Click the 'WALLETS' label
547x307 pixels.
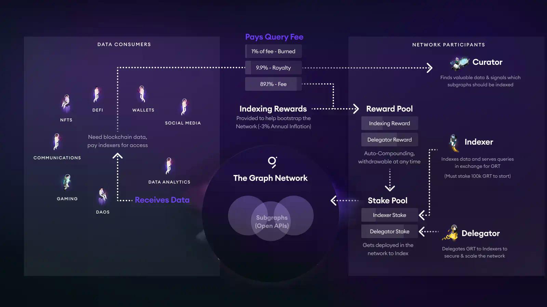[x=143, y=110]
